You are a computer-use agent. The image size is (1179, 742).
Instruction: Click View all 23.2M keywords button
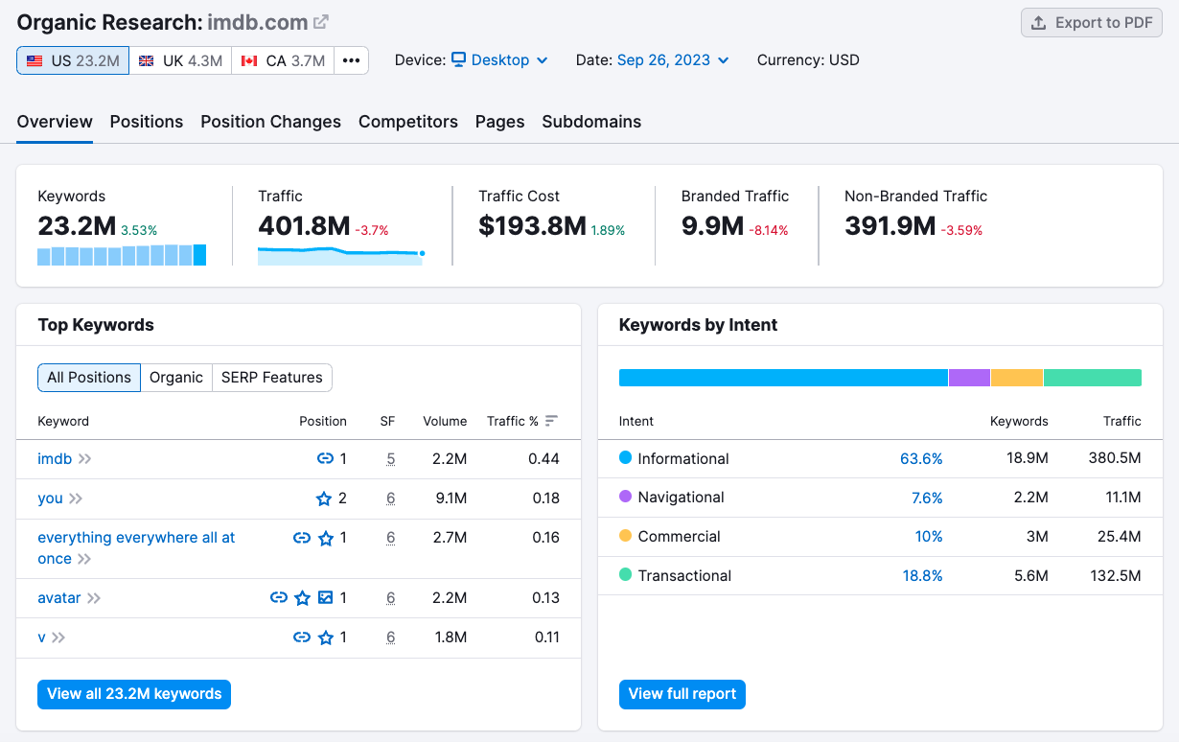134,694
